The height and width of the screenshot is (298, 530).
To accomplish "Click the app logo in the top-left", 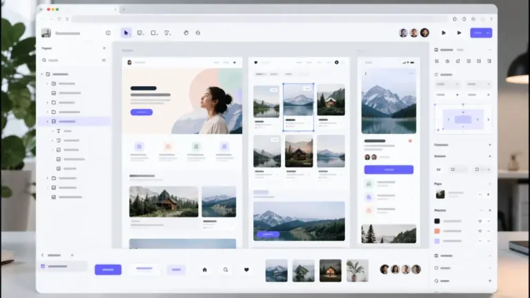I will tap(46, 33).
